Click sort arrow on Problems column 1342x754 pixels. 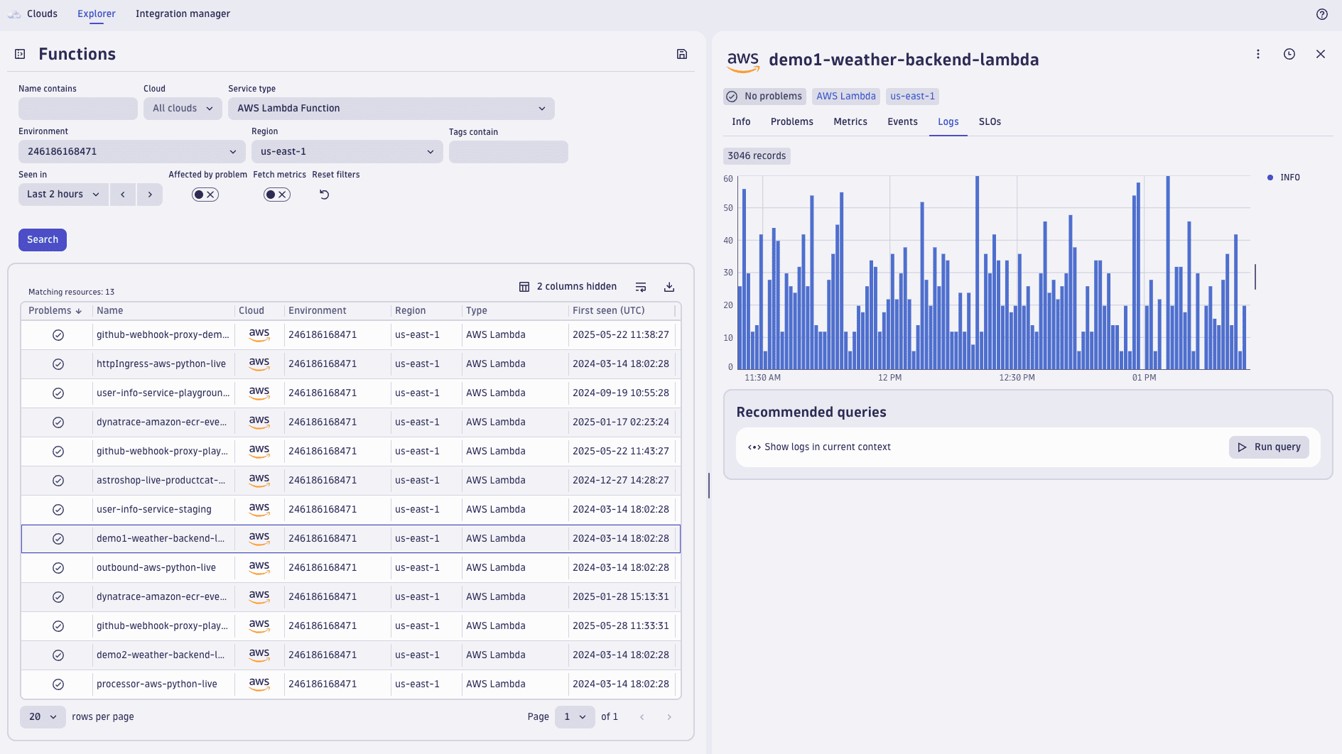pos(78,311)
